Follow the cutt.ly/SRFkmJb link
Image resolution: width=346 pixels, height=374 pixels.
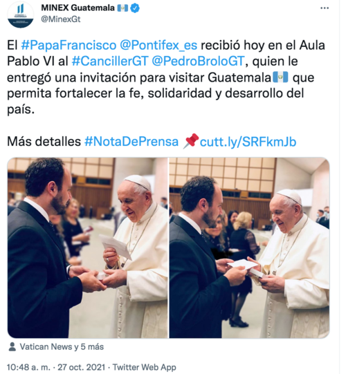[x=248, y=142]
